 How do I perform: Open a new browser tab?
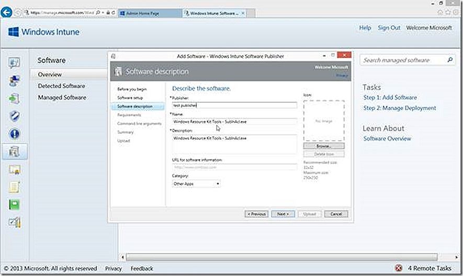tap(251, 13)
